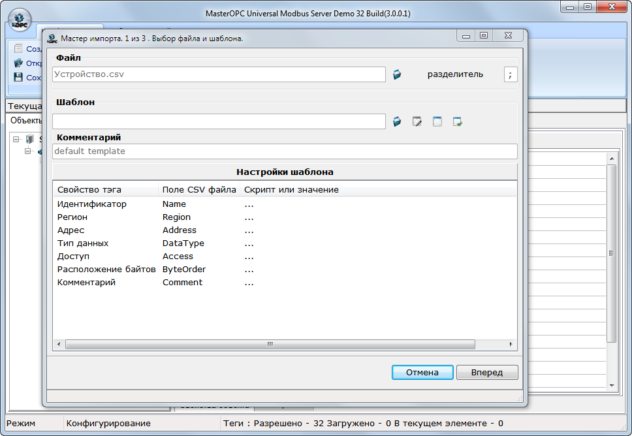The width and height of the screenshot is (632, 436).
Task: Click the Отмена button
Action: click(x=422, y=372)
